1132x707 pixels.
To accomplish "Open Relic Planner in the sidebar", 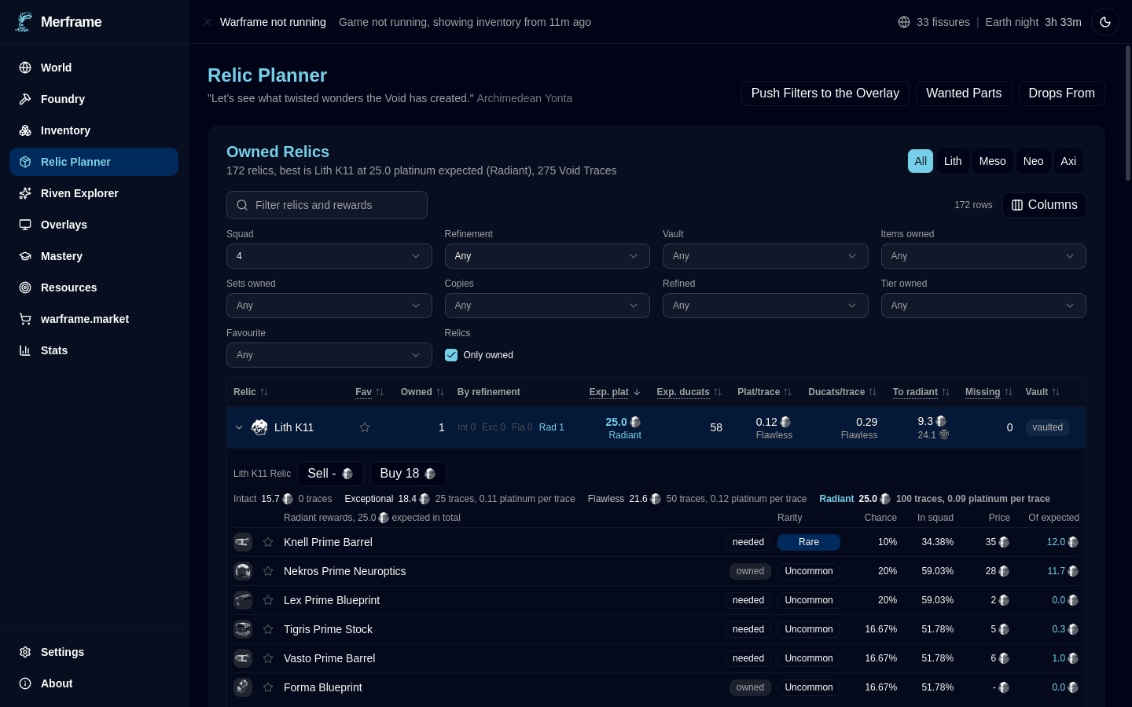I will click(x=94, y=162).
